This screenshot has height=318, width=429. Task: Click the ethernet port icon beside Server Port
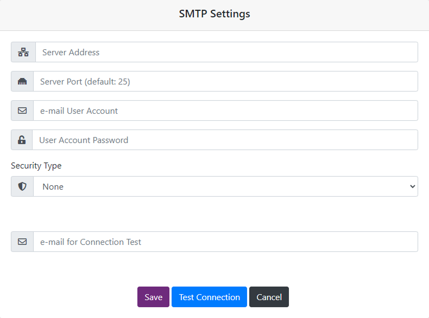pos(22,81)
